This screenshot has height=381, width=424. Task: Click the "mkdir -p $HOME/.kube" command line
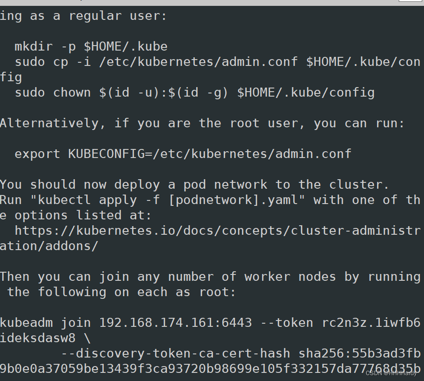[91, 46]
